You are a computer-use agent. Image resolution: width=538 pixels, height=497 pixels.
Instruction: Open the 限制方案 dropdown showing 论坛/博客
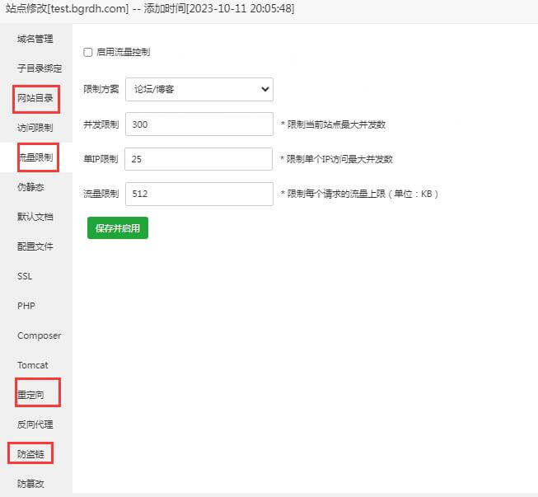[199, 90]
